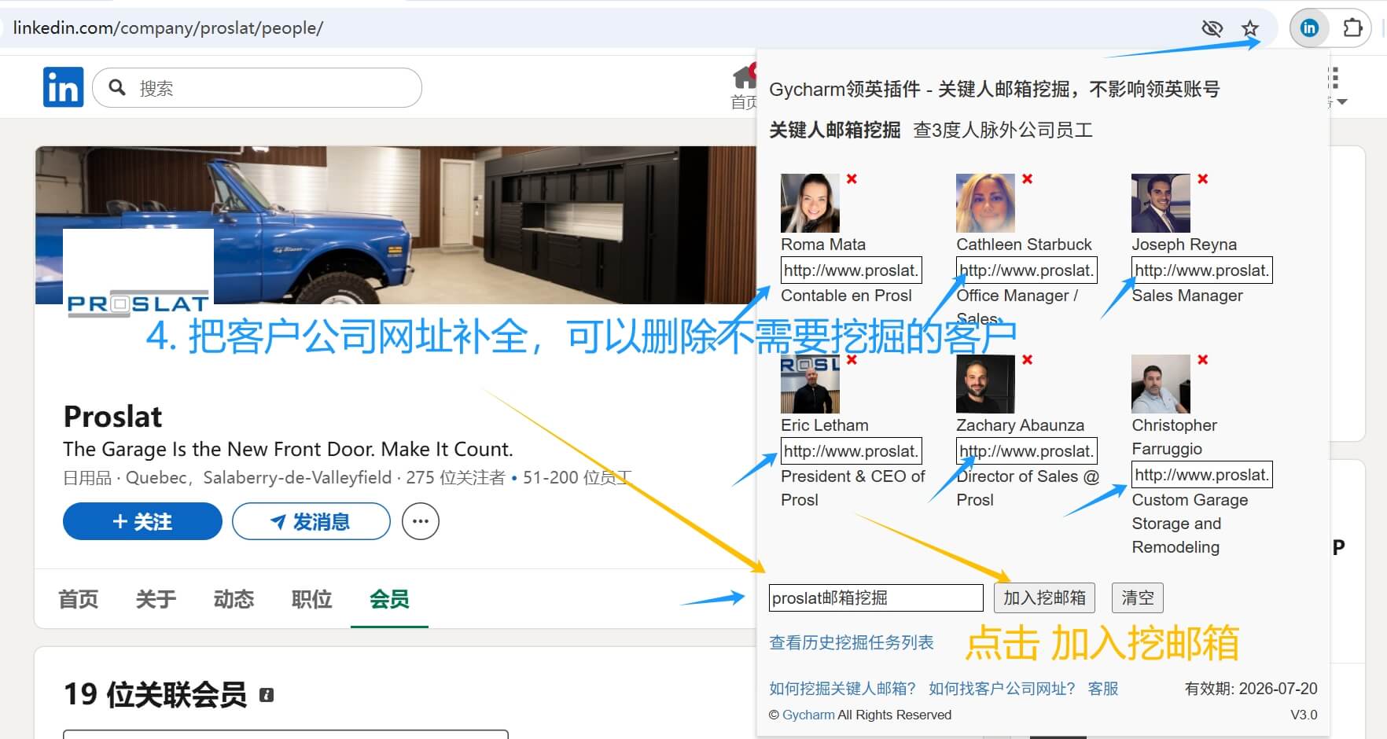Open 查看历史挖掘任务列表 link
The height and width of the screenshot is (739, 1387).
point(852,642)
